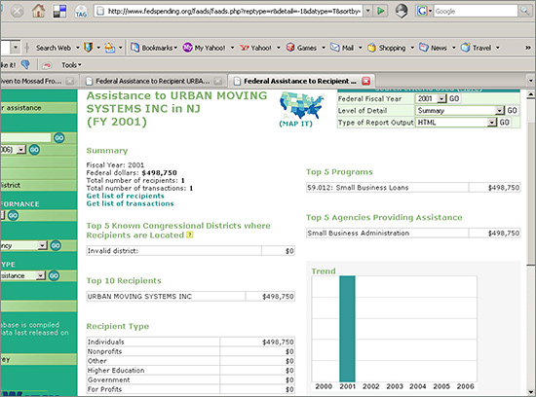Open Shopping toolbar button
The image size is (536, 397).
tap(387, 48)
